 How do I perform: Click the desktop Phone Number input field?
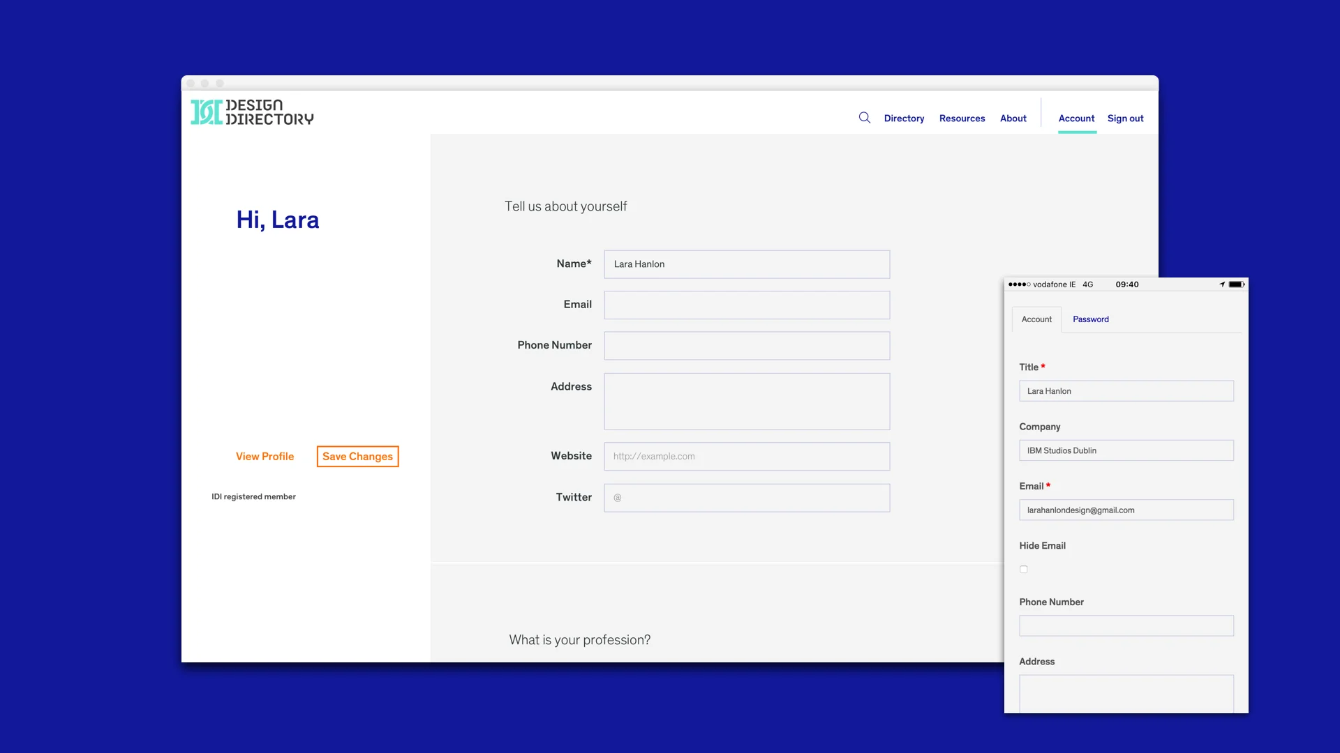pos(747,346)
